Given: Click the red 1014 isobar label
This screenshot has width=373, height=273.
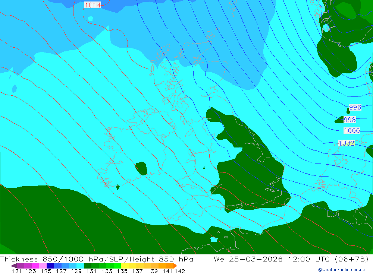Looking at the screenshot, I should pyautogui.click(x=93, y=5).
